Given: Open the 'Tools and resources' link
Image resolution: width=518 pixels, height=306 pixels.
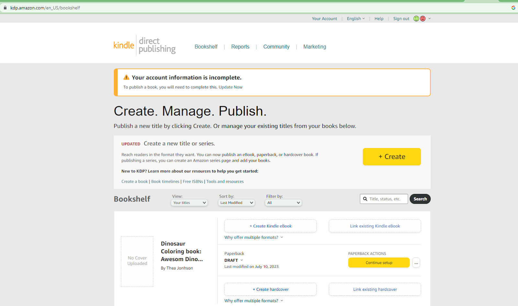Looking at the screenshot, I should point(225,181).
